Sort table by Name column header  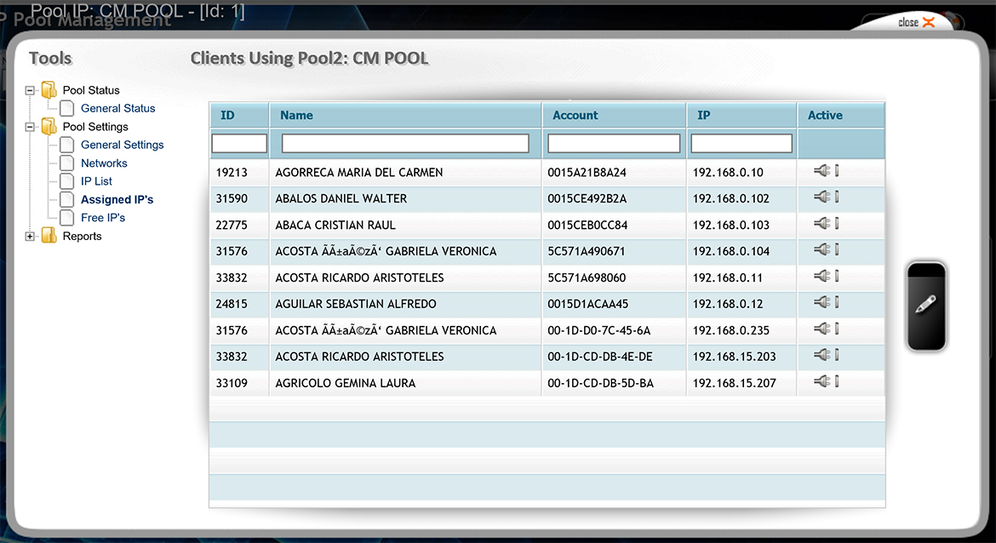pyautogui.click(x=296, y=116)
